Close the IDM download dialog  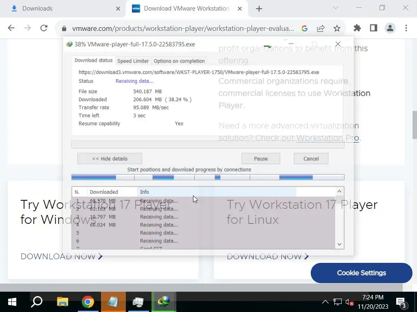(x=338, y=44)
